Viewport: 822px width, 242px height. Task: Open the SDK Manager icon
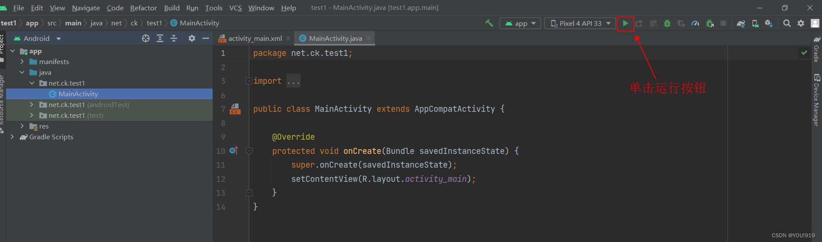pyautogui.click(x=769, y=23)
